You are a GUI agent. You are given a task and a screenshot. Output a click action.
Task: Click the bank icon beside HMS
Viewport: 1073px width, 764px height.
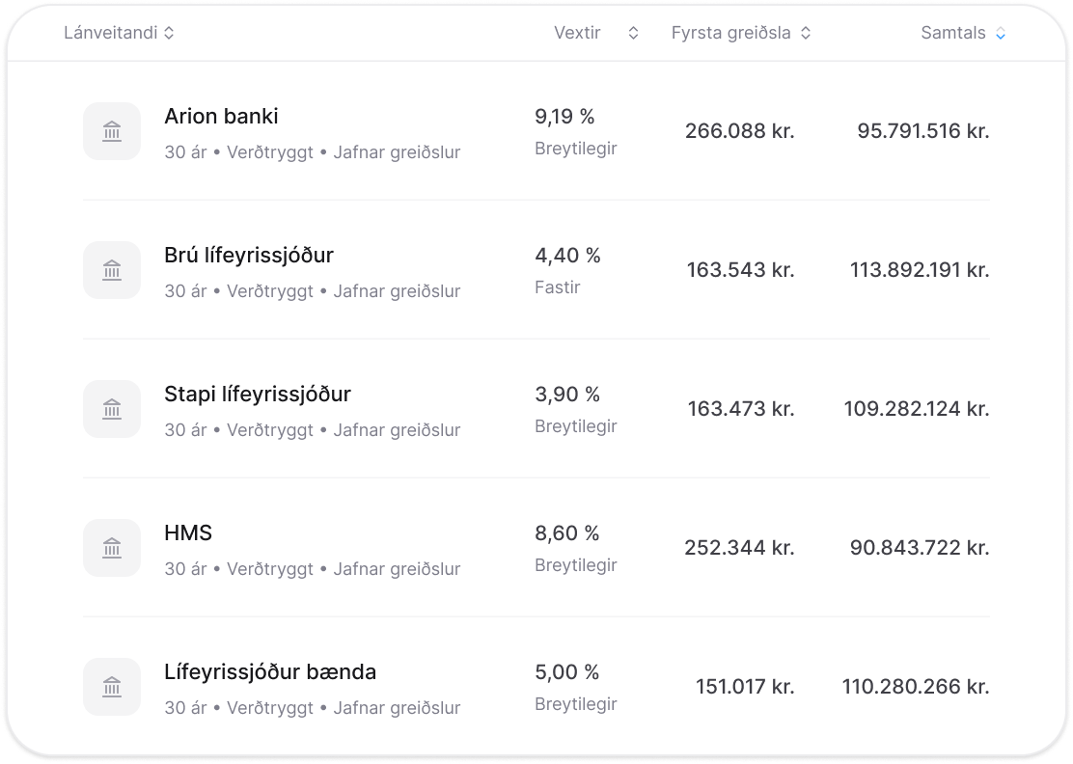coord(112,548)
